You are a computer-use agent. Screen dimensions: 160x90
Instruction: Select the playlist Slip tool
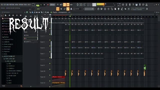pos(39,12)
